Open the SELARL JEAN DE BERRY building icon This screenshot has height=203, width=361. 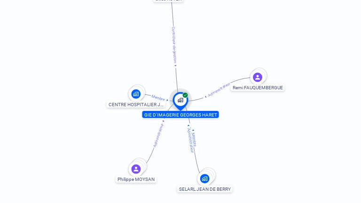click(204, 179)
